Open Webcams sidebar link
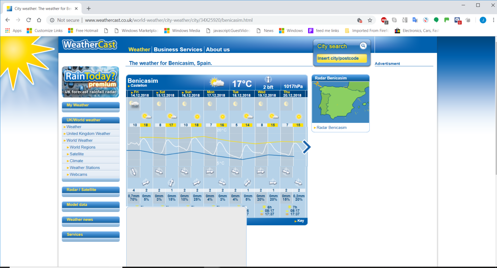 (x=79, y=175)
